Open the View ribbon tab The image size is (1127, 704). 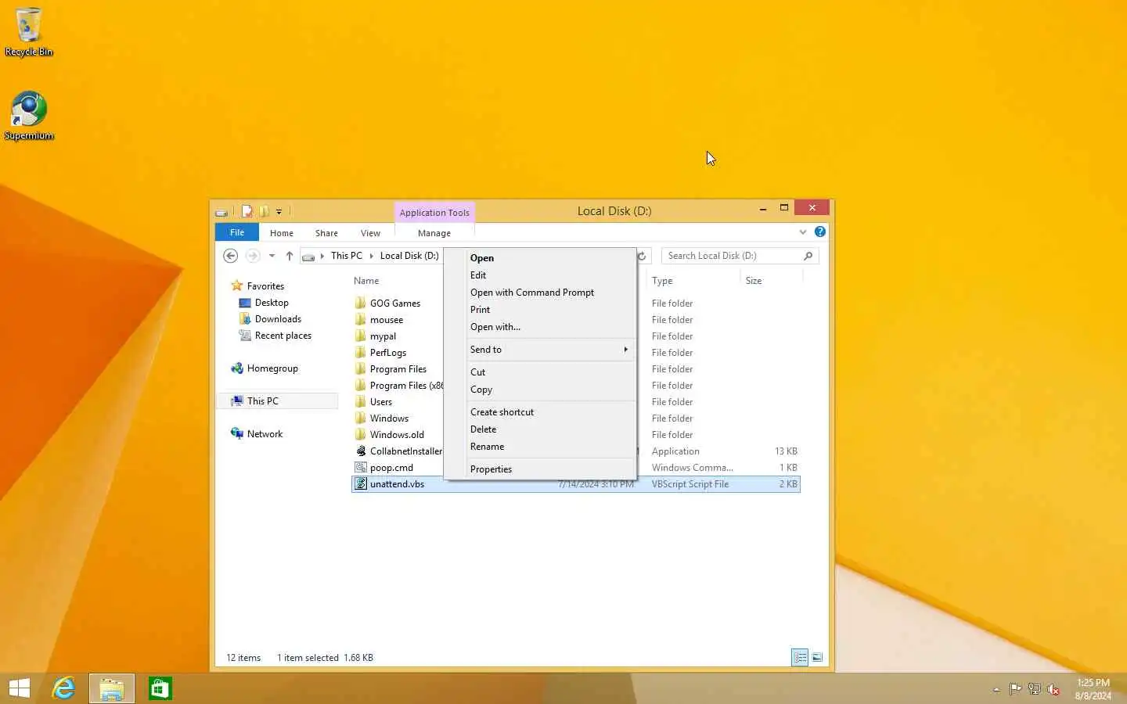[x=370, y=233]
